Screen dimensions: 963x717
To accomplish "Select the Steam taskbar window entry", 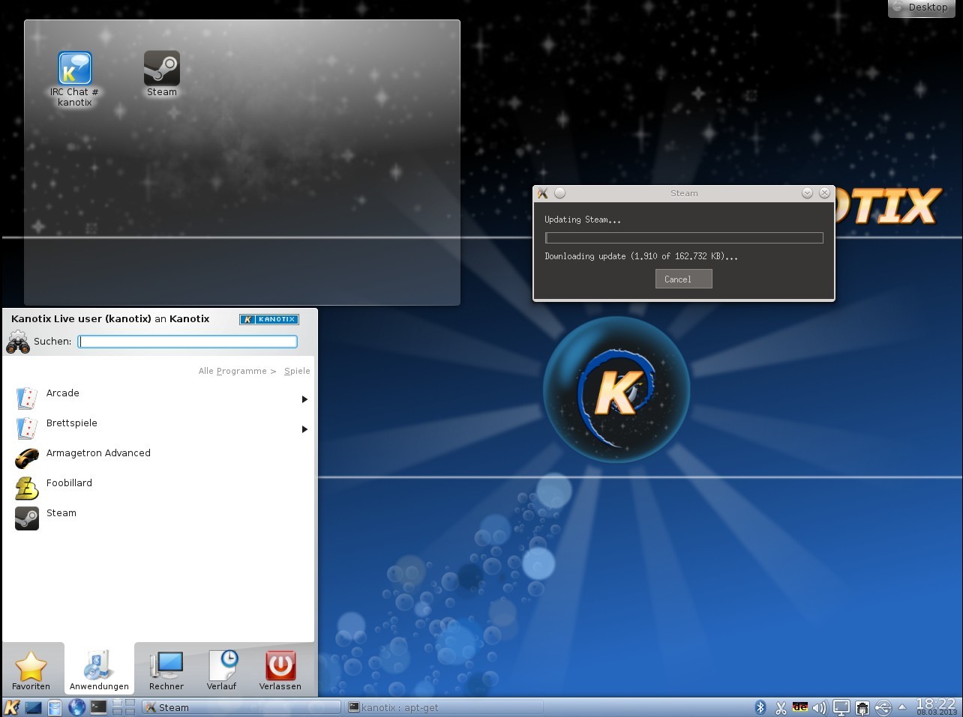I will coord(241,707).
